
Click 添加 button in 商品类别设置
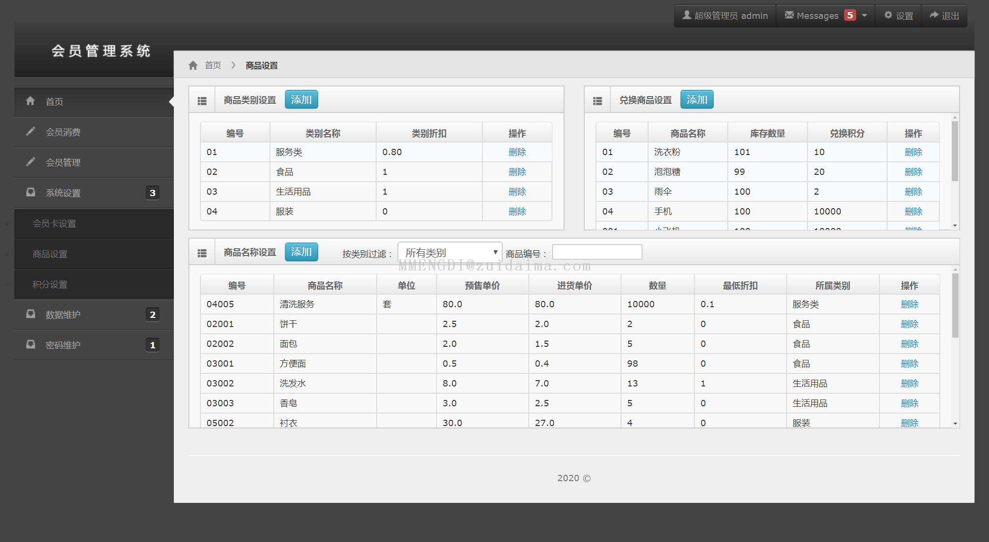click(x=301, y=100)
